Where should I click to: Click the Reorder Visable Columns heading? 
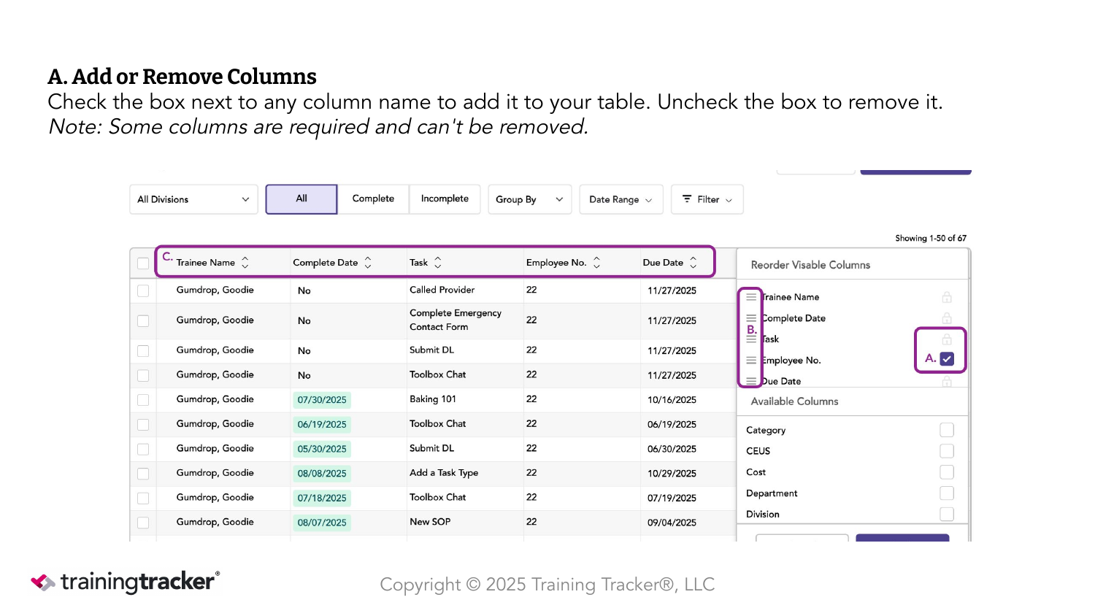coord(810,265)
